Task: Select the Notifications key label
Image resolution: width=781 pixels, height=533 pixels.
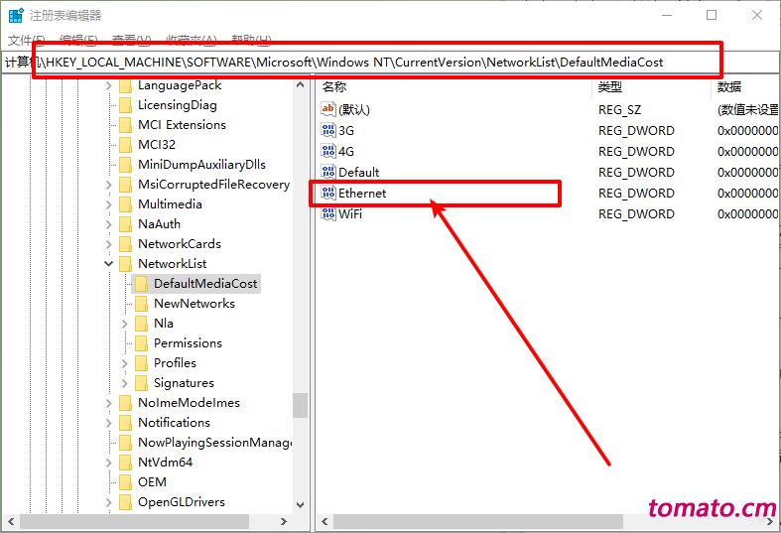Action: [175, 423]
